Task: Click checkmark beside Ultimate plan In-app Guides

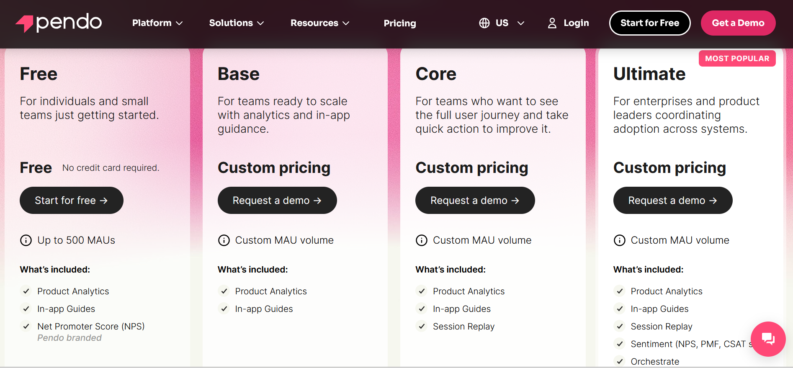Action: (620, 309)
